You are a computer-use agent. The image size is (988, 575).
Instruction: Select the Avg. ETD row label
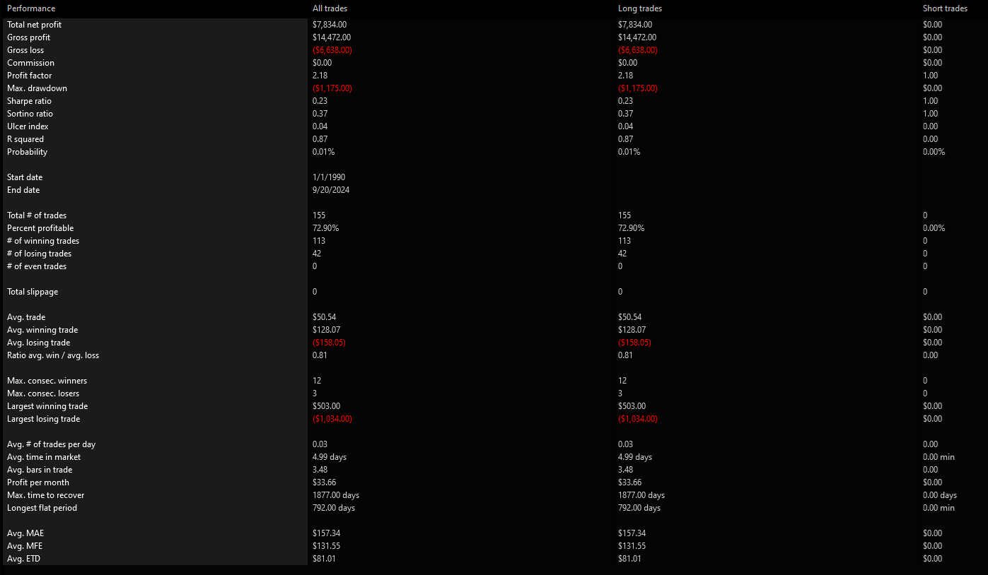coord(25,559)
